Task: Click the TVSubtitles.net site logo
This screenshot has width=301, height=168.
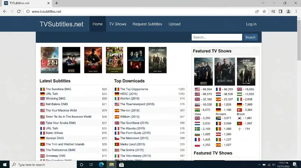Action: point(61,24)
